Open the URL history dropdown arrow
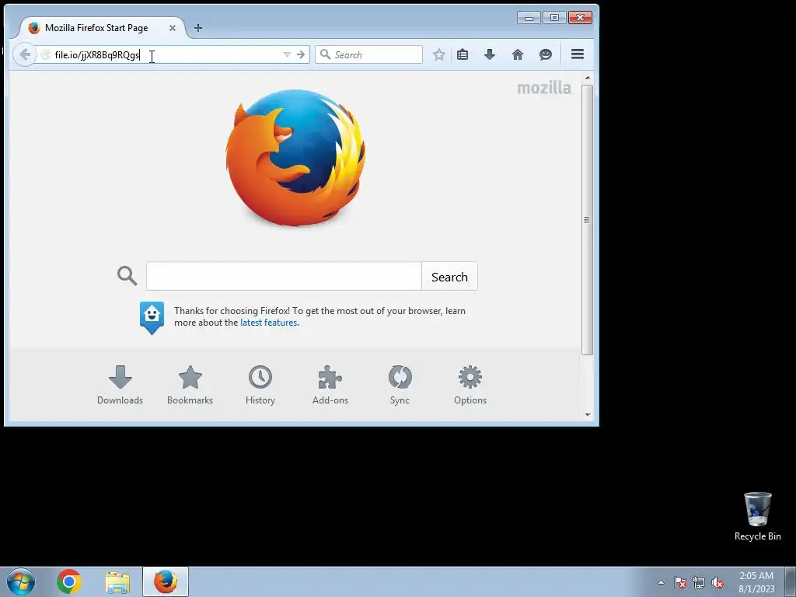796x597 pixels. click(287, 54)
